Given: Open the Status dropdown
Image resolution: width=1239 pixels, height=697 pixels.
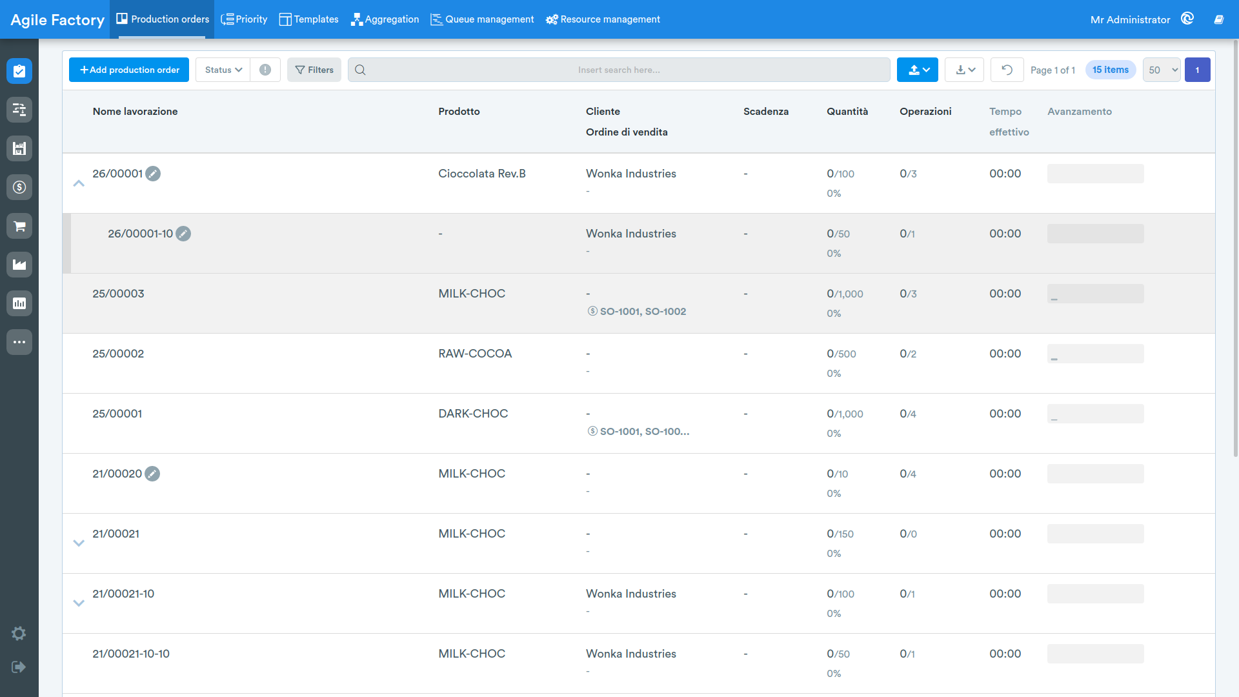Looking at the screenshot, I should (x=223, y=70).
